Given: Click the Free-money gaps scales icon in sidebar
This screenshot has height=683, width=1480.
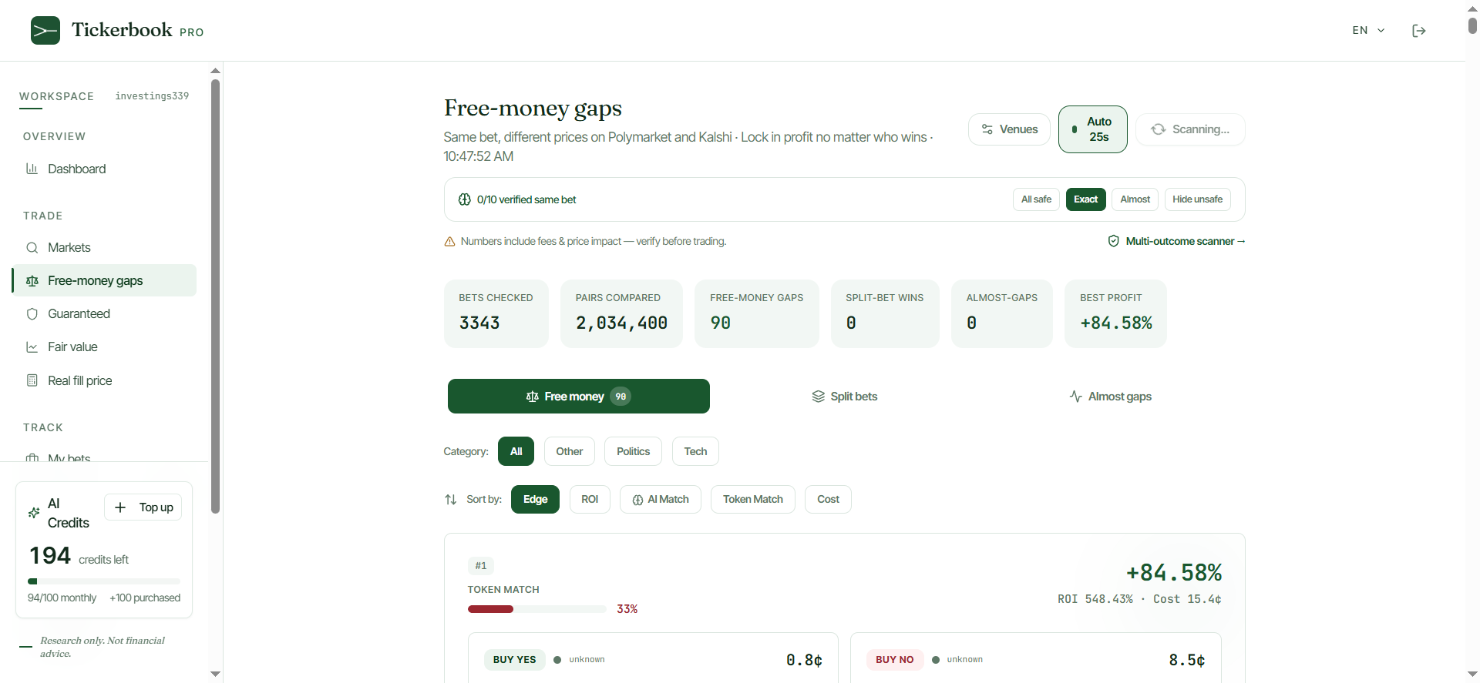Looking at the screenshot, I should [32, 281].
